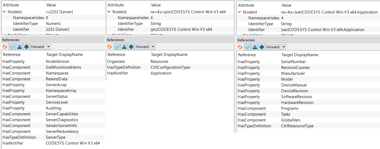Select the ResendData reference row
Viewport: 380px width, 149px height.
(53, 79)
